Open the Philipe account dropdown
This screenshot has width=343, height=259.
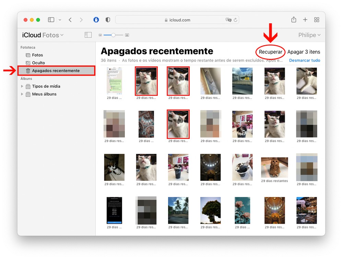[309, 35]
